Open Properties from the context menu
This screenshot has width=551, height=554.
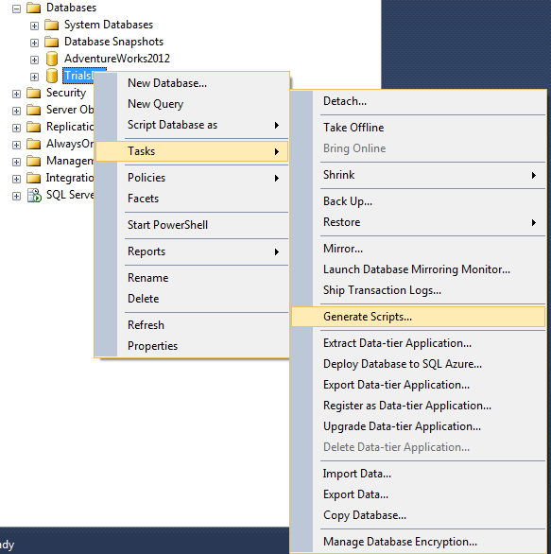[x=192, y=346]
